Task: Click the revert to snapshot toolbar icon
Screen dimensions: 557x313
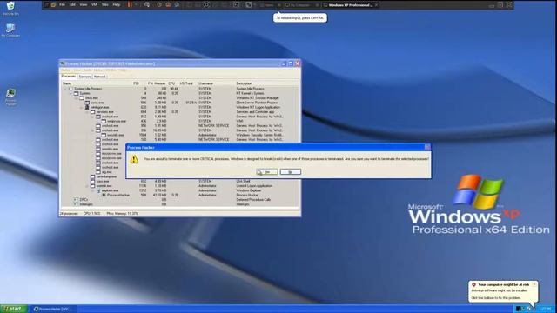Action: pos(168,4)
